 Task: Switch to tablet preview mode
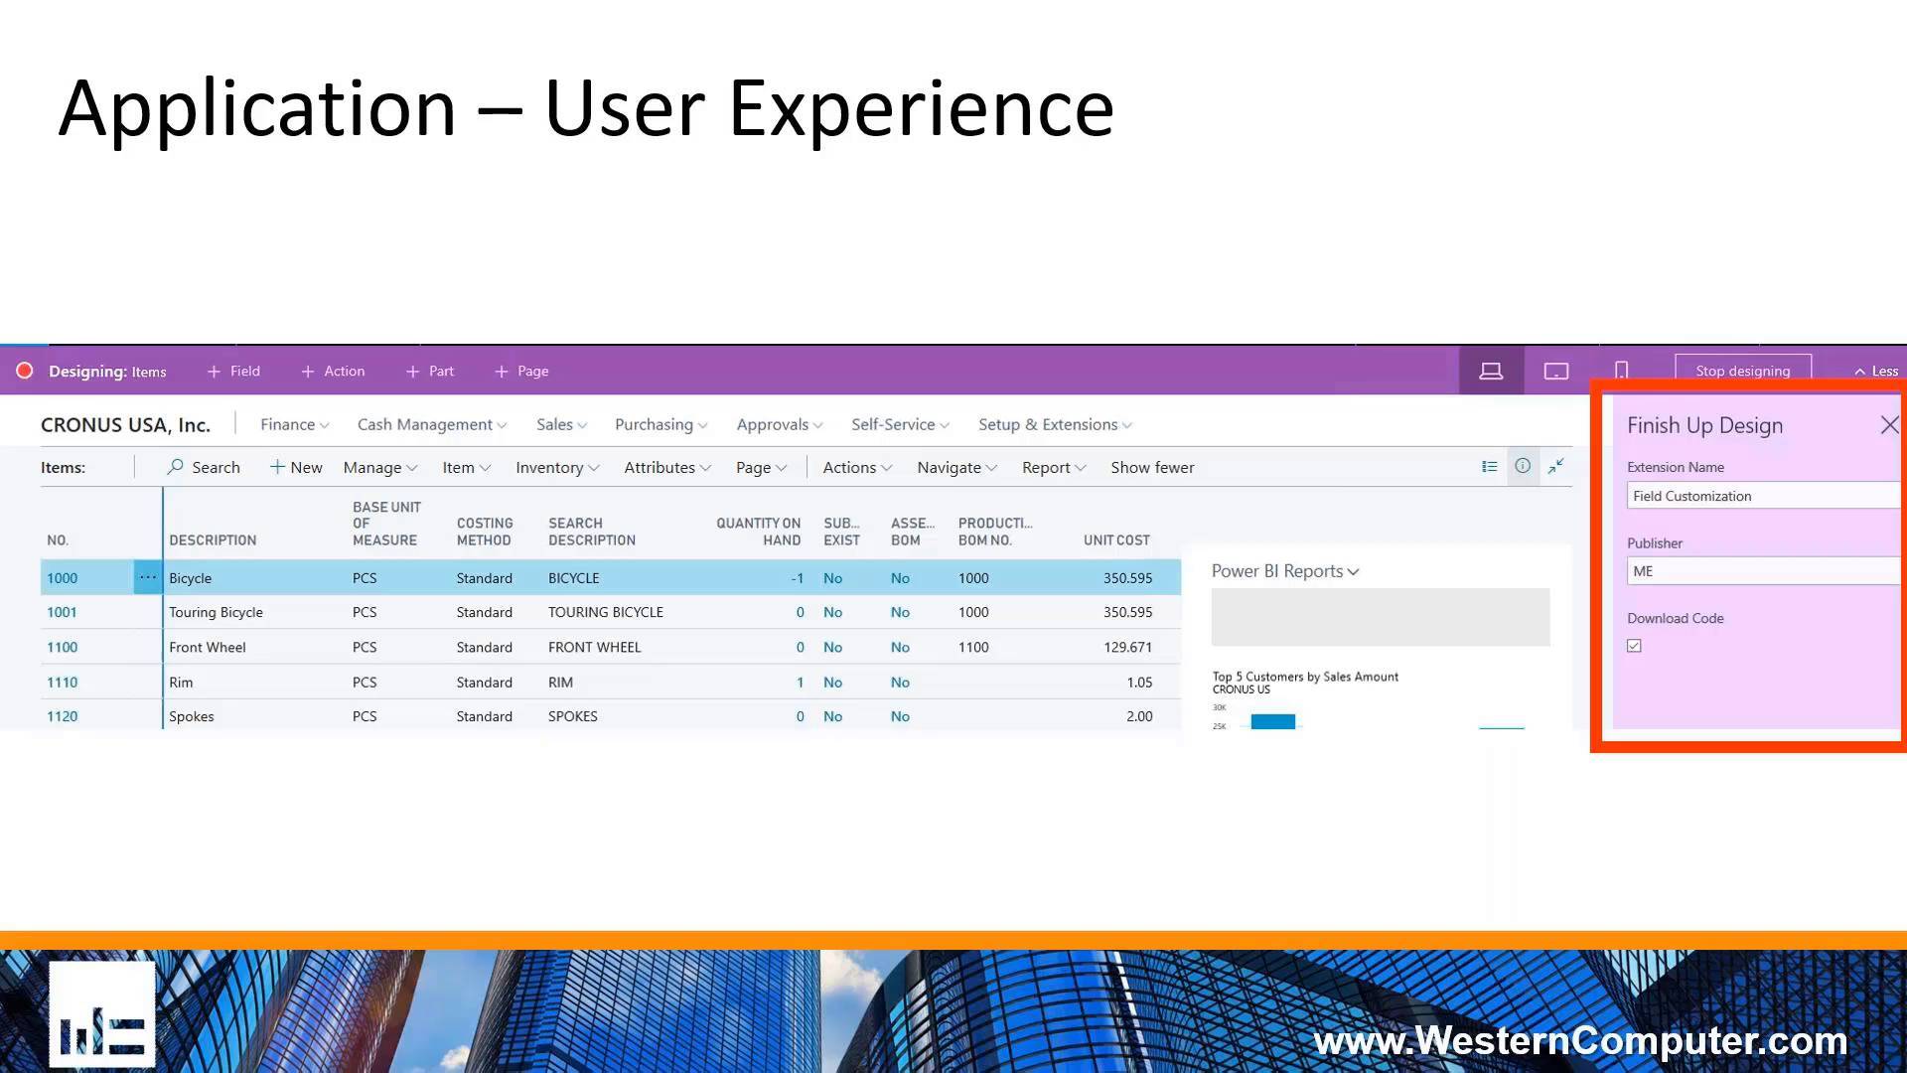1555,371
